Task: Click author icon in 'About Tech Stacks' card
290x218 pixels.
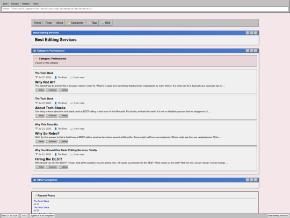Action: pyautogui.click(x=55, y=103)
